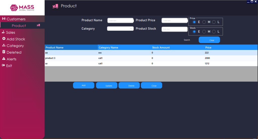This screenshot has height=139, width=258.
Task: Click the Alerts warning triangle icon
Action: [x=4, y=59]
